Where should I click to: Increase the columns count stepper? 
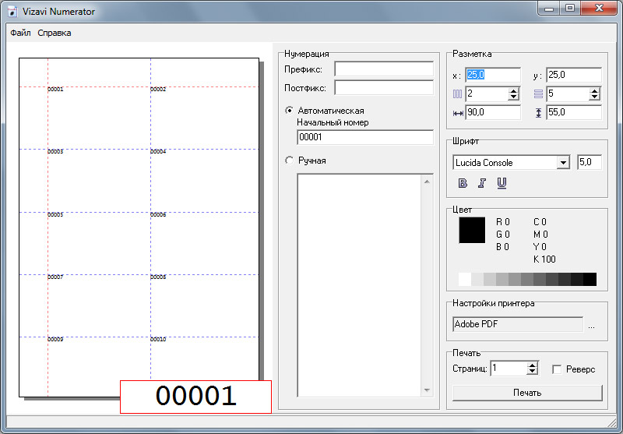[513, 90]
